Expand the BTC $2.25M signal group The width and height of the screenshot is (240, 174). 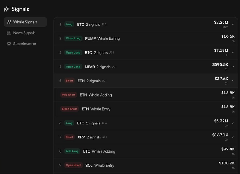(x=233, y=24)
